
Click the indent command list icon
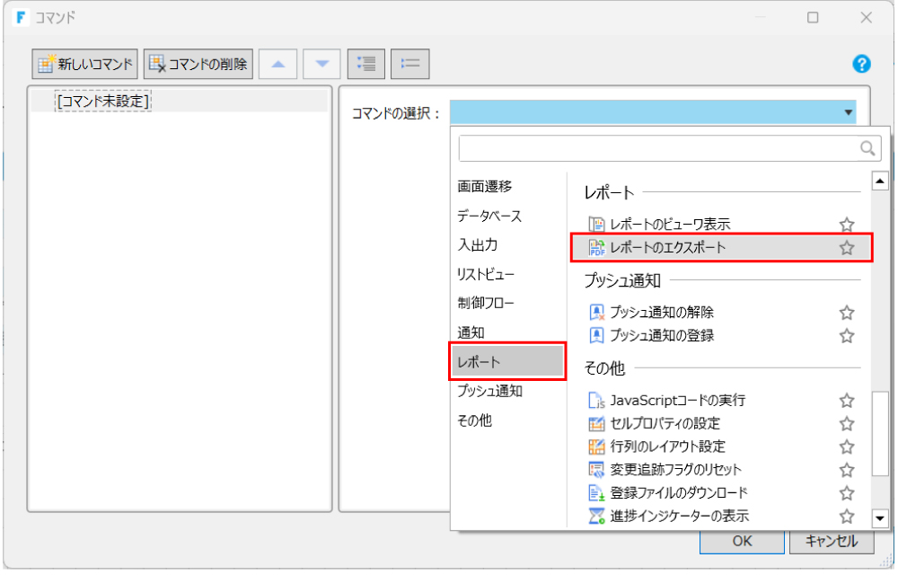point(365,64)
